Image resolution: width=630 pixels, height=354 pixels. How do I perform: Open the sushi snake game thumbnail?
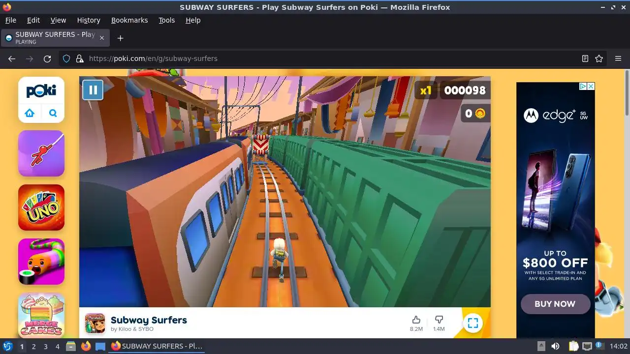(41, 262)
